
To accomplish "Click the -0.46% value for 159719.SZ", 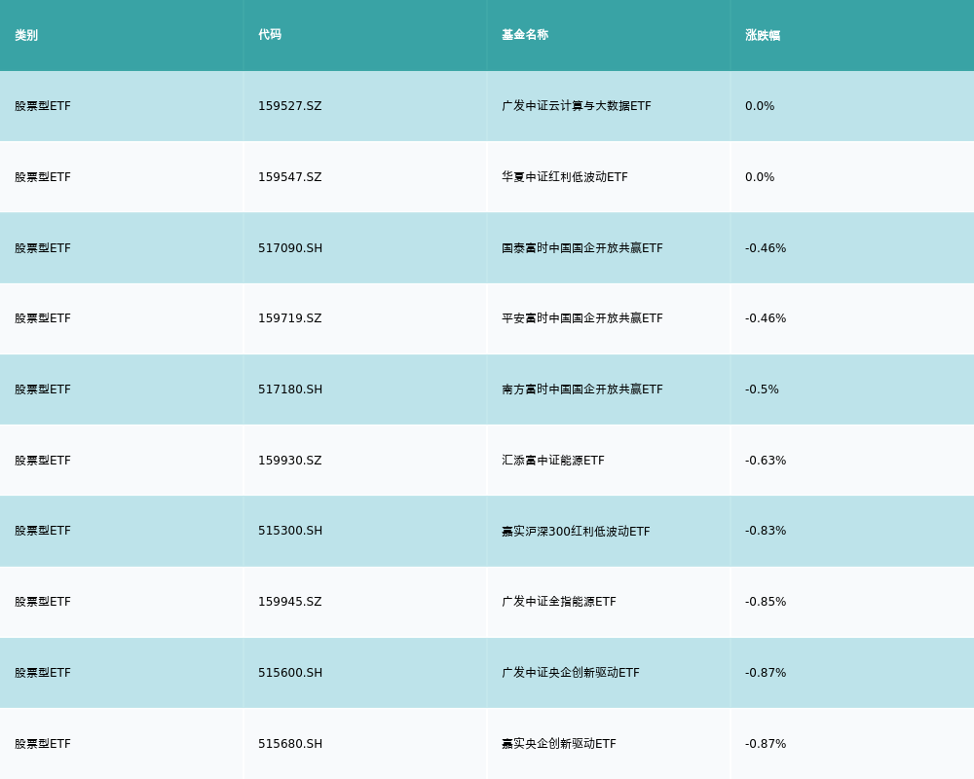I will coord(766,318).
